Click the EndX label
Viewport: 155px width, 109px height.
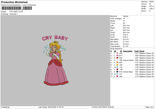113,35
